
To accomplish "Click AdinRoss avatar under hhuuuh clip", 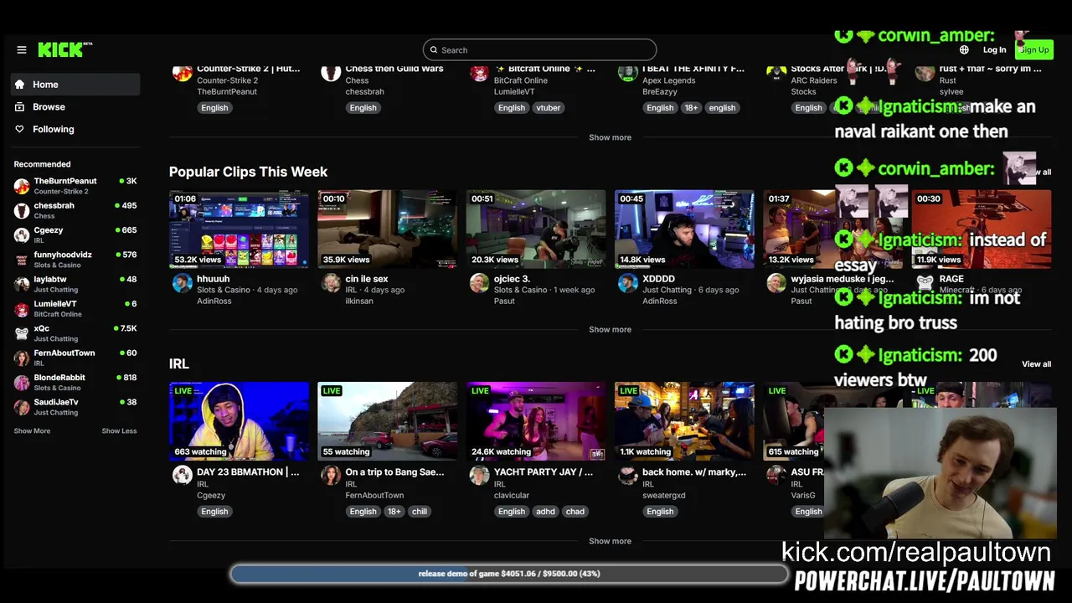I will [182, 283].
